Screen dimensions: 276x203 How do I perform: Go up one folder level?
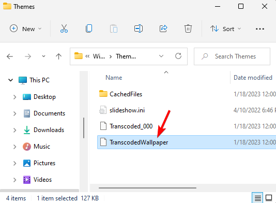click(58, 56)
